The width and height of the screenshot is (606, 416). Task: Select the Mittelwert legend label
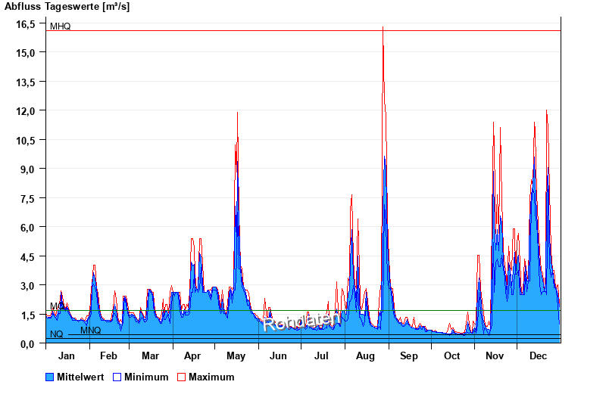click(81, 377)
